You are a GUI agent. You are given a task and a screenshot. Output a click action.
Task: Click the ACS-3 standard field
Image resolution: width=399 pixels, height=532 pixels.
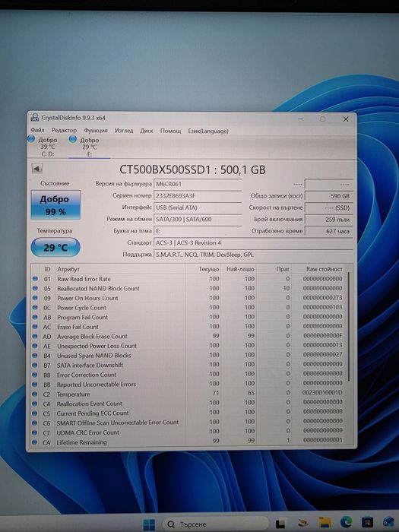coord(253,243)
